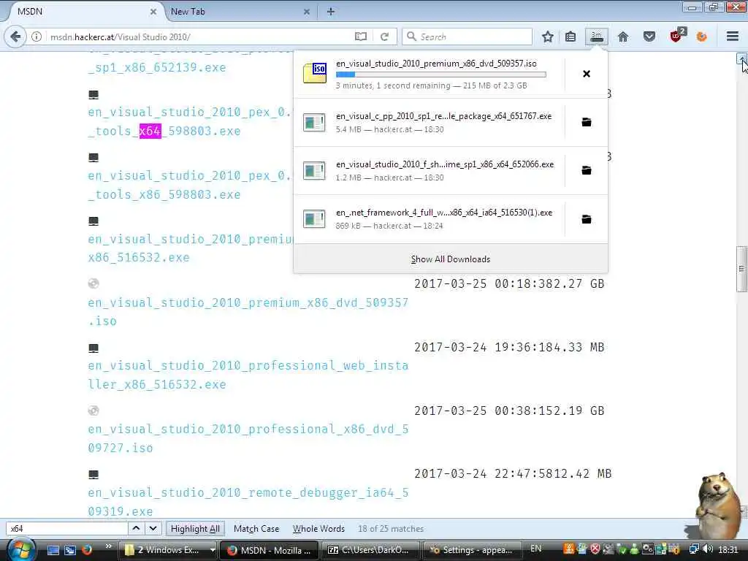Click 18 of 25 matches text
This screenshot has height=561, width=748.
pos(391,529)
